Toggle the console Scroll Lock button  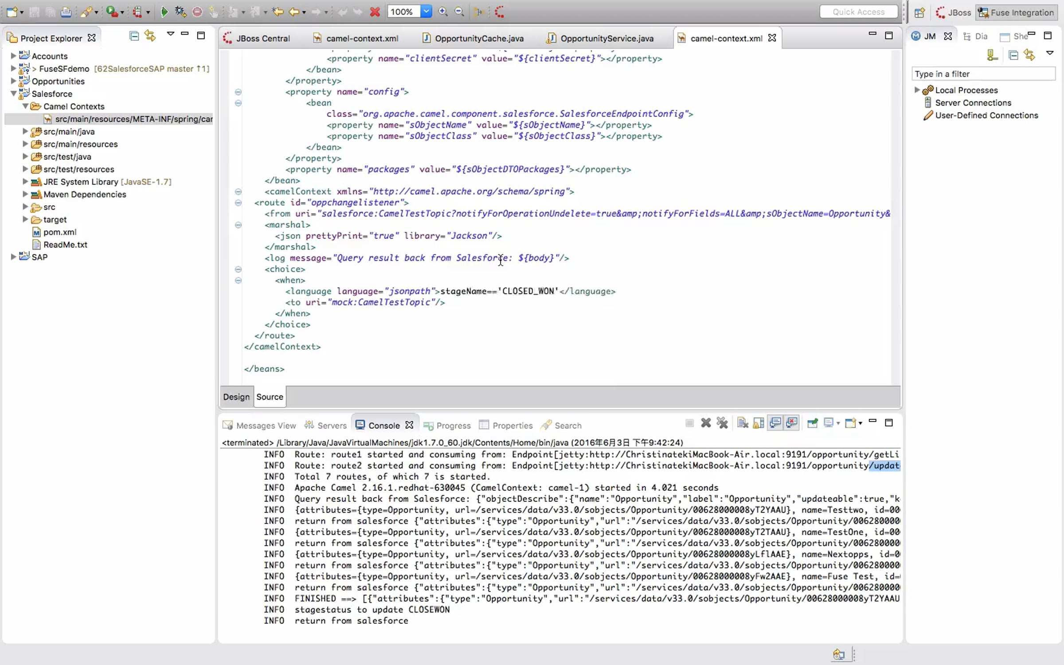click(759, 423)
